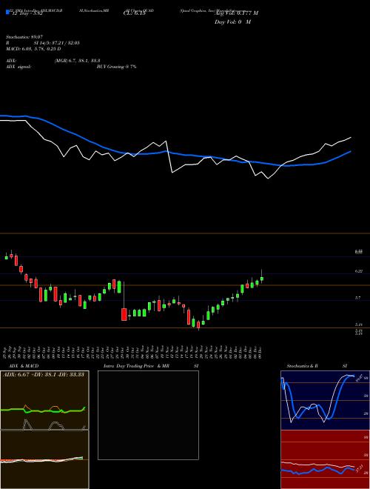Click the first green candle at left edge

click(x=6, y=258)
